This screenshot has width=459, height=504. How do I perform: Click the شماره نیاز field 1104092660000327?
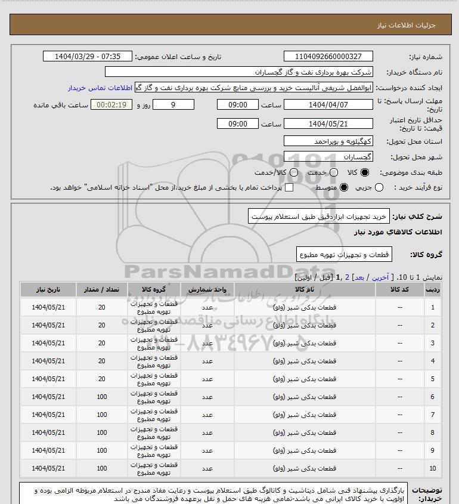pos(328,56)
